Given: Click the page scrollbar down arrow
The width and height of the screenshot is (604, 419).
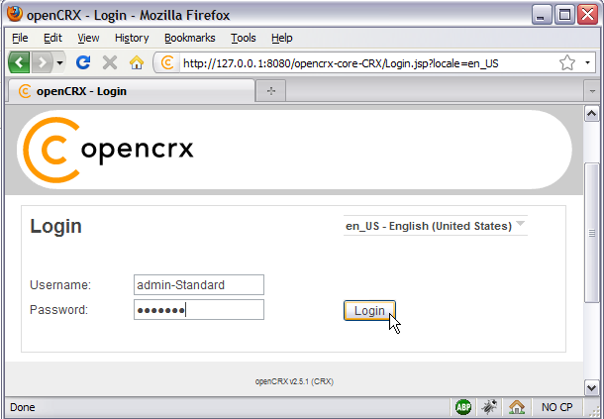Looking at the screenshot, I should [592, 387].
